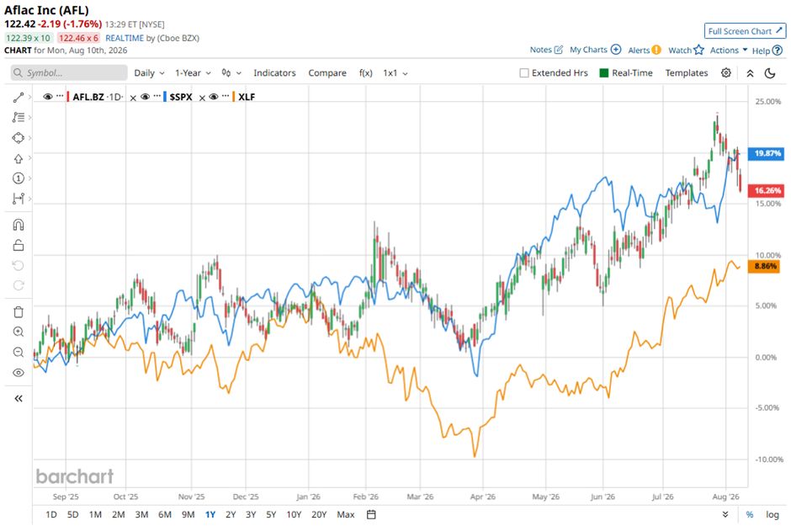Hide the AFL.BZ series eye icon
The height and width of the screenshot is (526, 791).
coord(48,97)
